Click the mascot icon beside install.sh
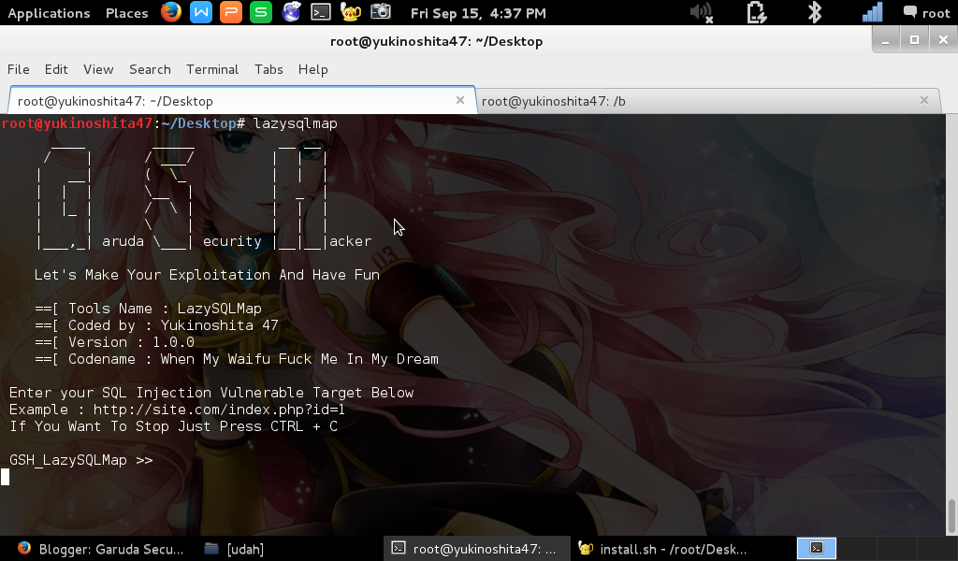958x561 pixels. (586, 548)
